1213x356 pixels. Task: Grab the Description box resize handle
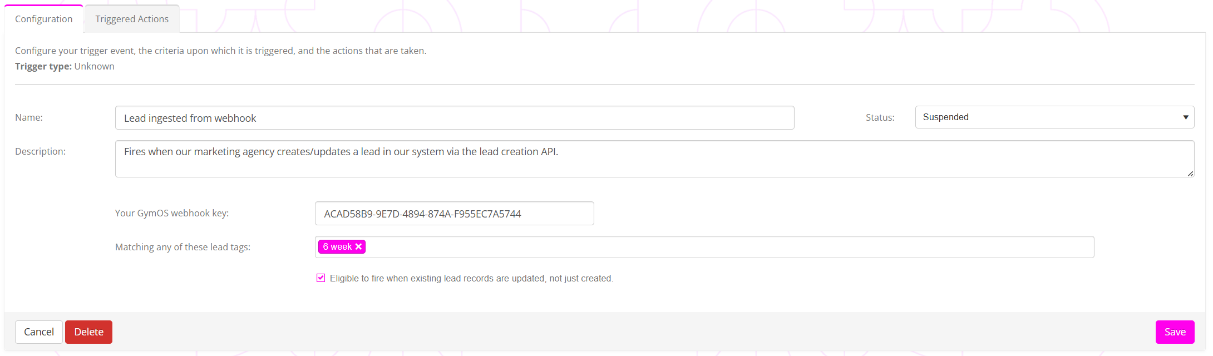tap(1190, 174)
